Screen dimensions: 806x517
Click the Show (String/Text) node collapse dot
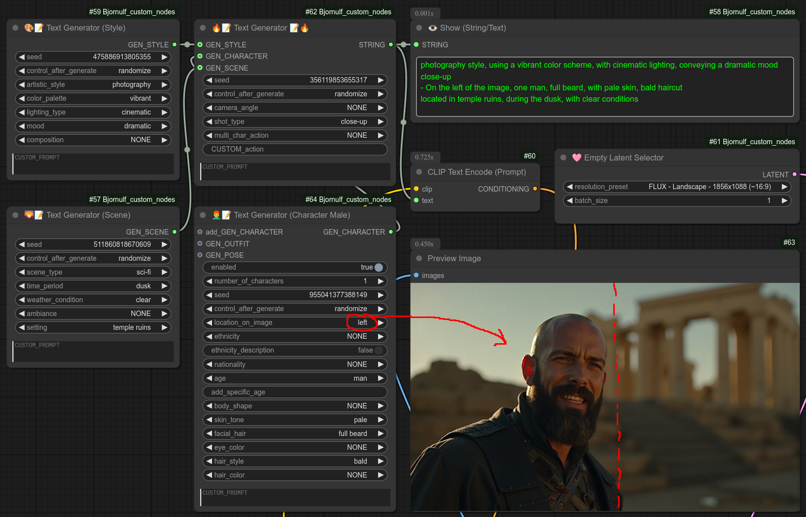[x=419, y=28]
